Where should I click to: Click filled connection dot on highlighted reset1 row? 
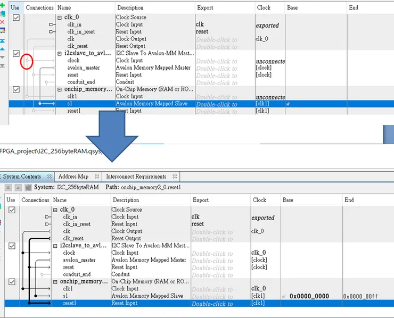click(29, 303)
